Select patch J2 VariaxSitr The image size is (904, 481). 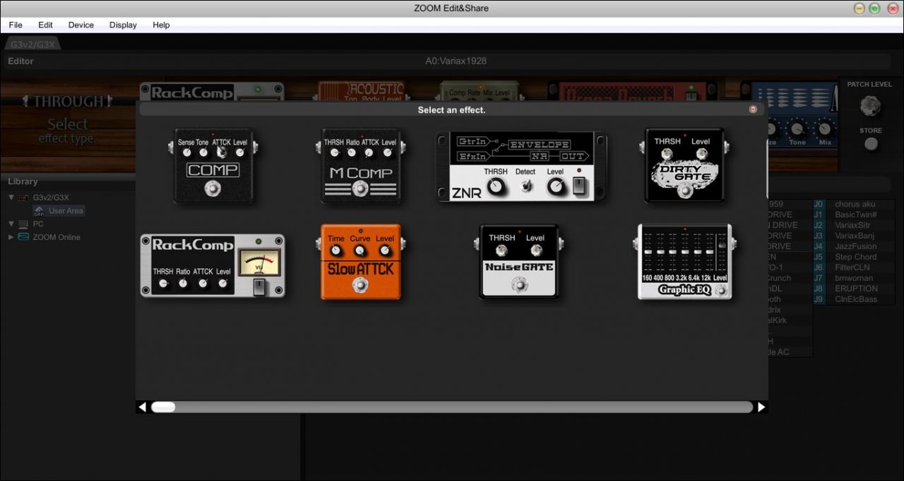pos(855,225)
